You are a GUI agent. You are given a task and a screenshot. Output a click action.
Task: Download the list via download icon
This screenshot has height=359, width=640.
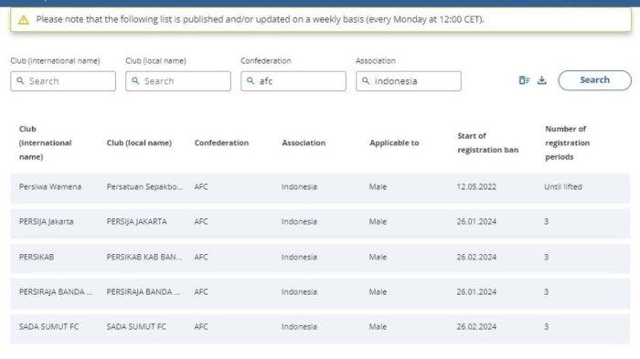(541, 80)
